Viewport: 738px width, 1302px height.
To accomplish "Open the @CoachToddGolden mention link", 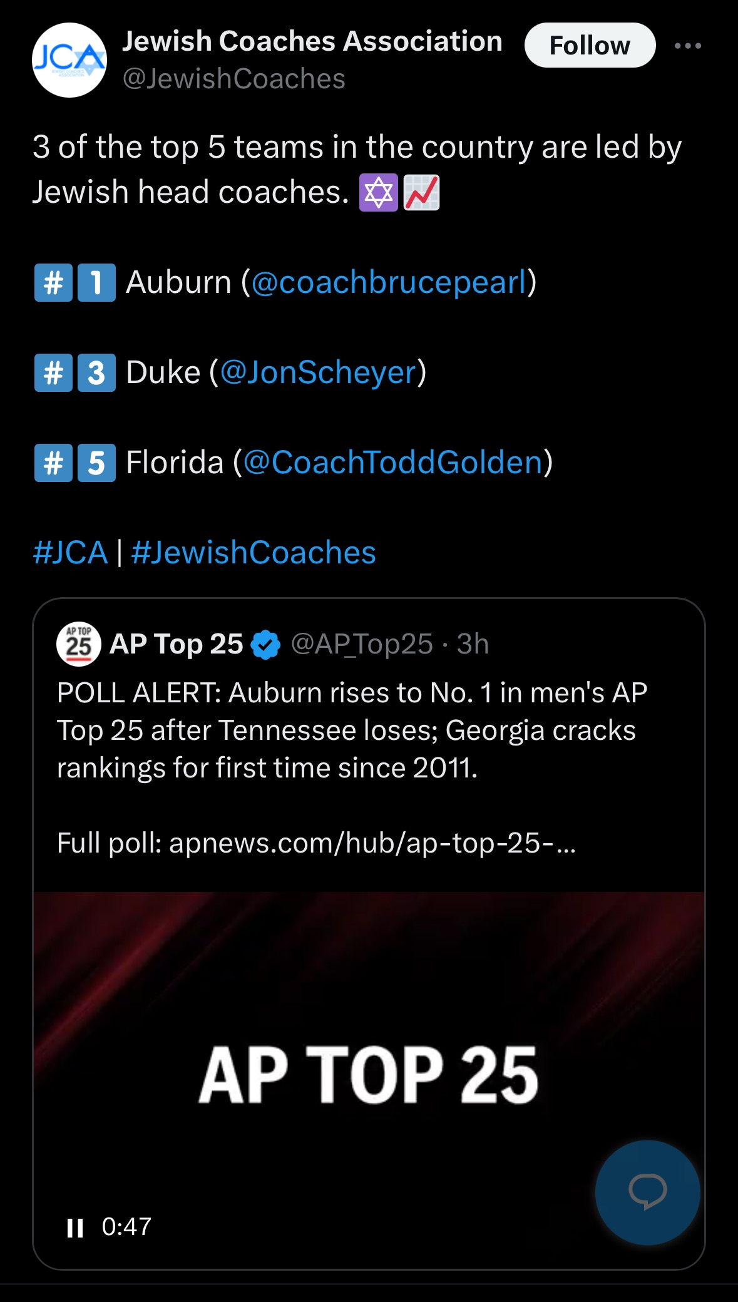I will [392, 463].
